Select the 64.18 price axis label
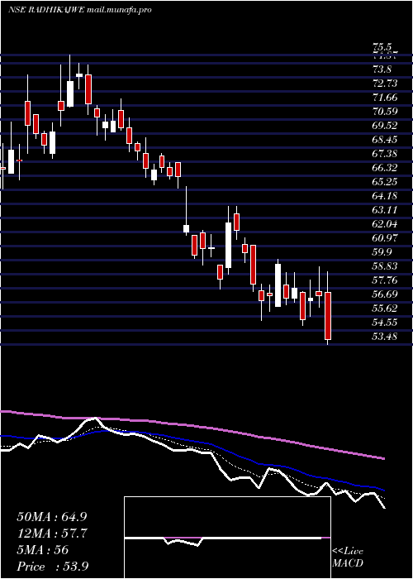This screenshot has width=413, height=579. pyautogui.click(x=385, y=196)
